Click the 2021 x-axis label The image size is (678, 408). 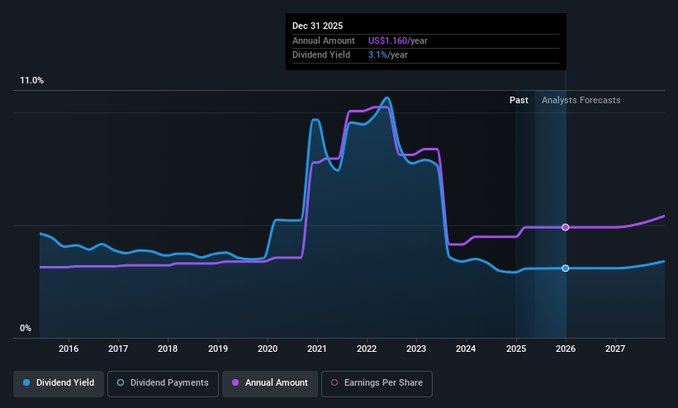(x=317, y=349)
